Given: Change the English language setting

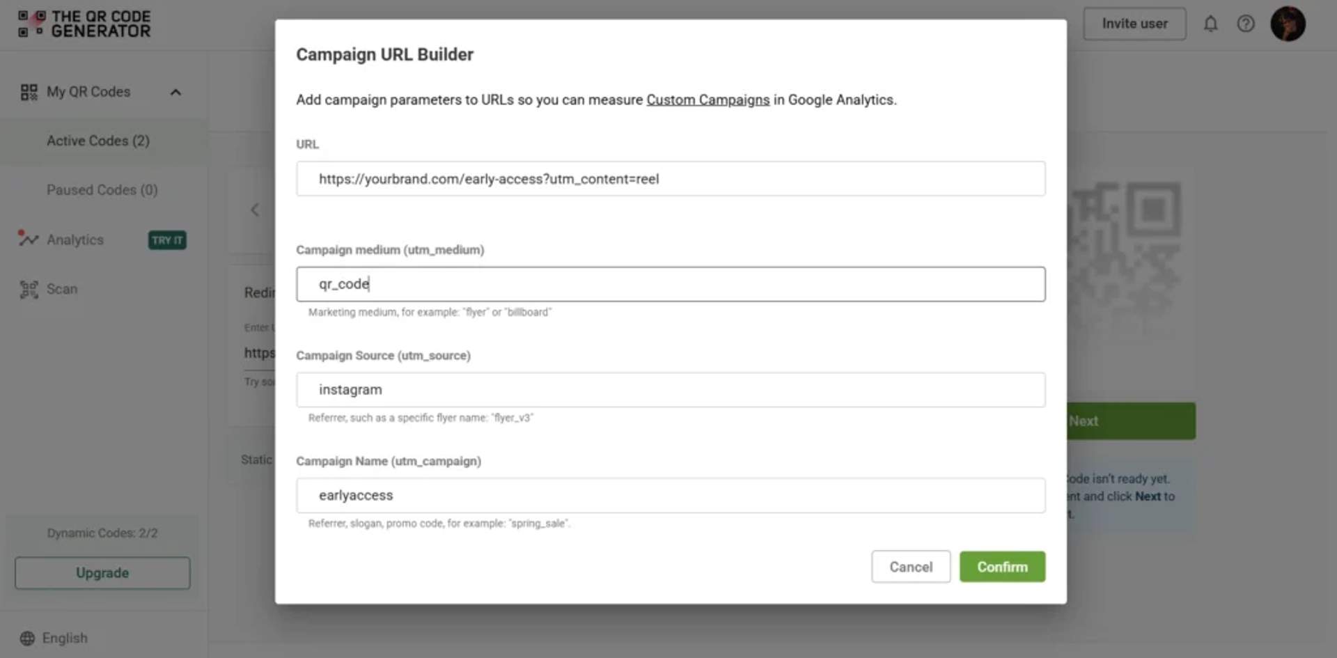Looking at the screenshot, I should (65, 638).
